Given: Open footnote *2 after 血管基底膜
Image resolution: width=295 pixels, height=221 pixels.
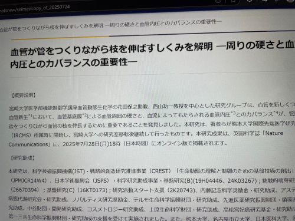Looking at the screenshot, I should click(84, 116).
